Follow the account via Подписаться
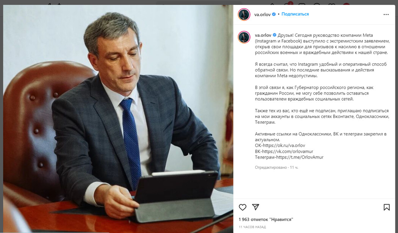398x233 pixels. pyautogui.click(x=295, y=14)
